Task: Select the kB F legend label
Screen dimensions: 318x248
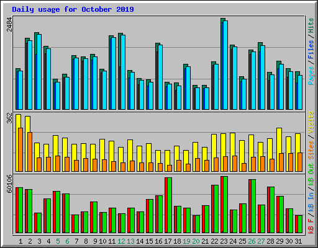Action: point(311,226)
